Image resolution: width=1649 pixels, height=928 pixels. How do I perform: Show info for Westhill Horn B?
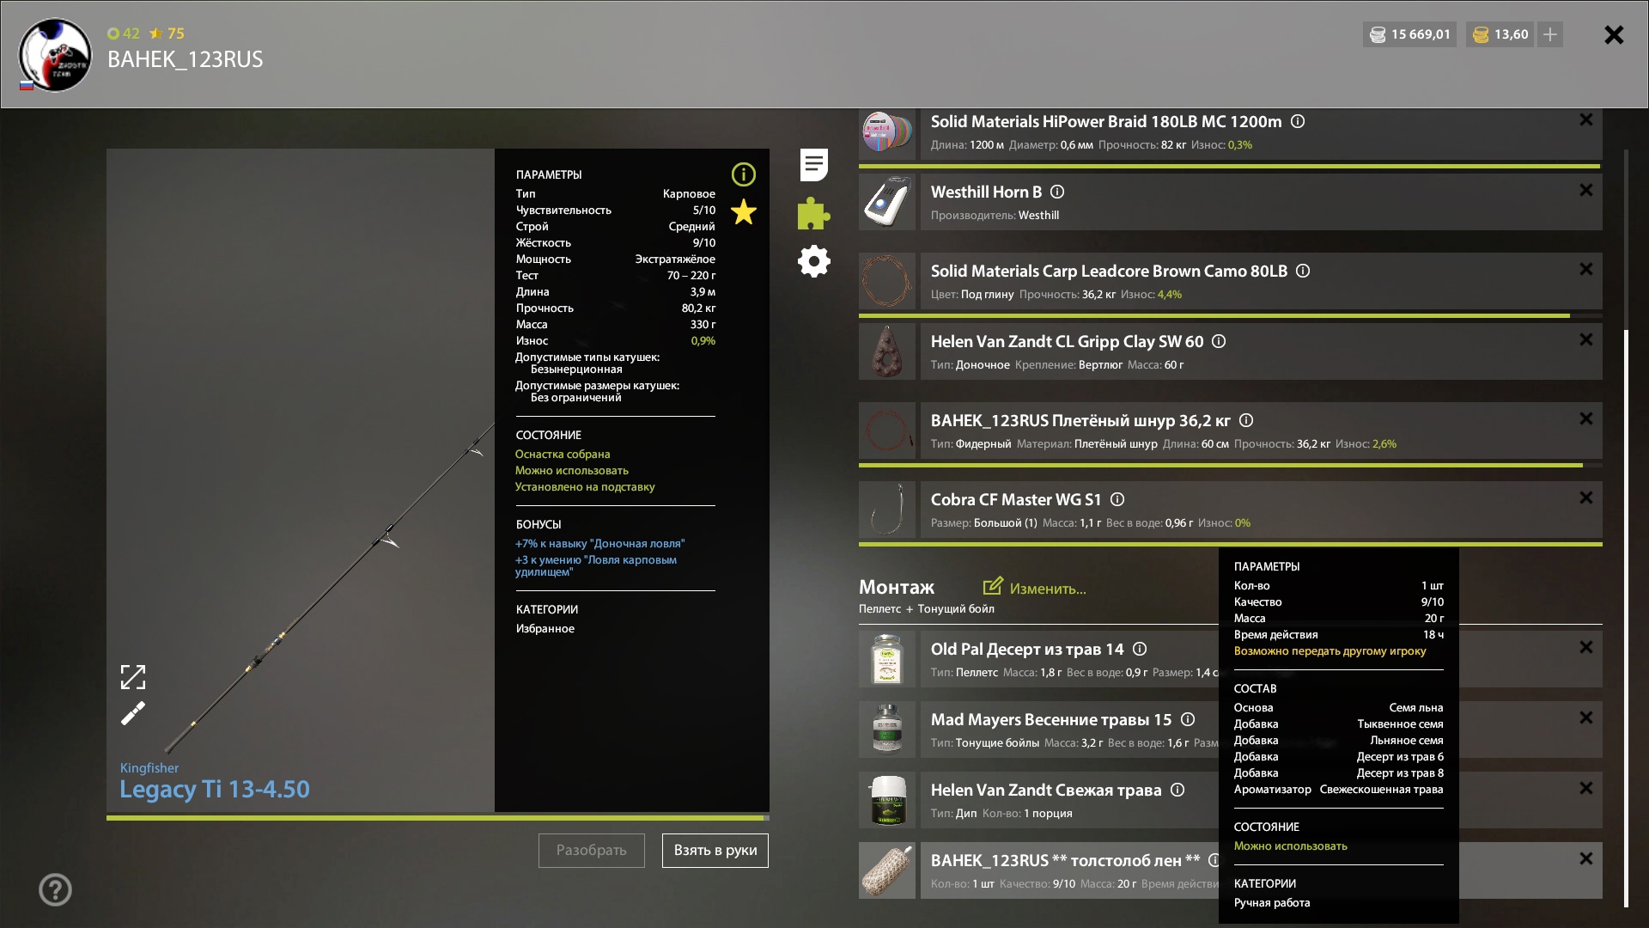click(1057, 192)
